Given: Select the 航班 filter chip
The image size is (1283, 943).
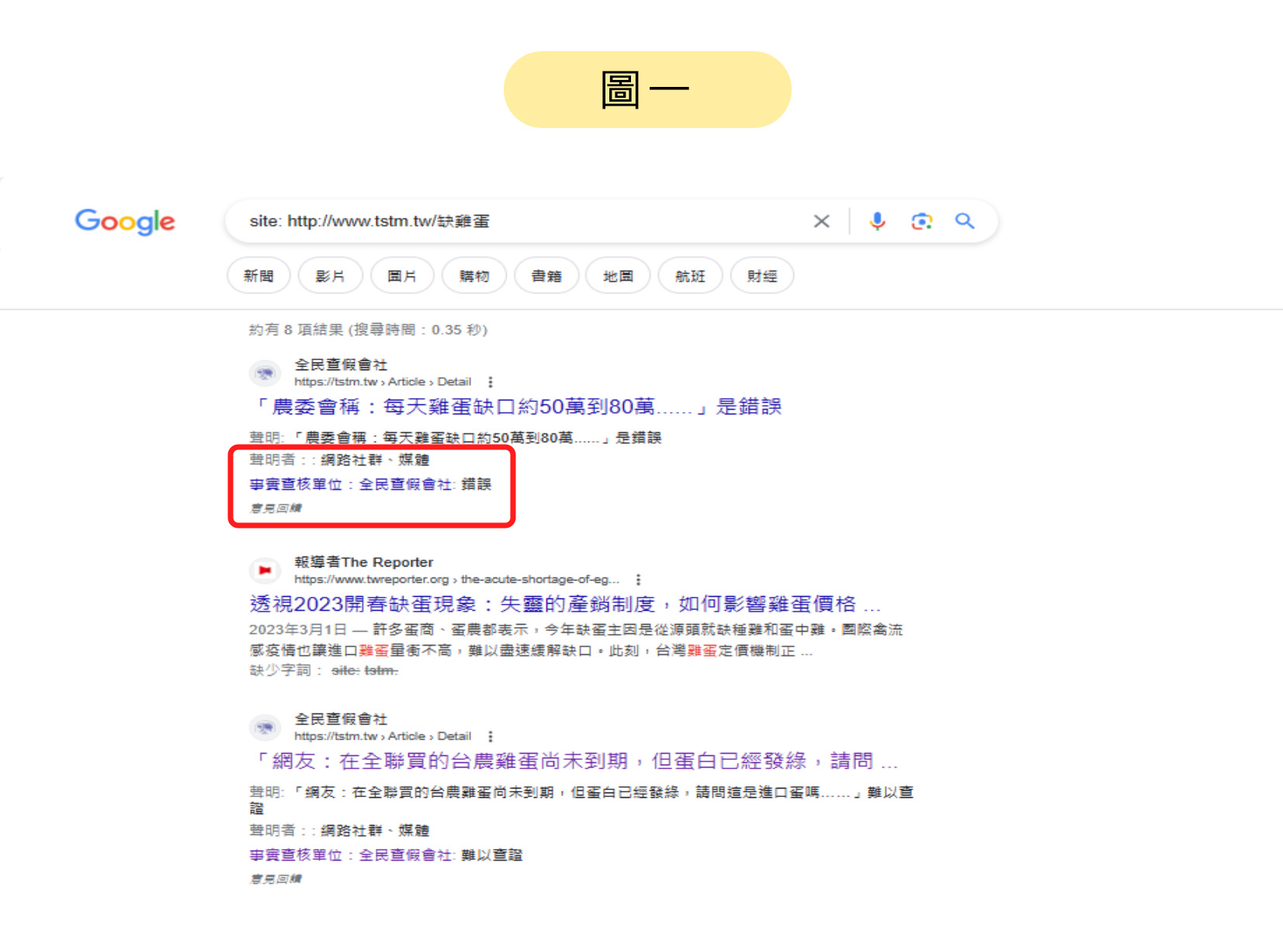Looking at the screenshot, I should coord(690,276).
